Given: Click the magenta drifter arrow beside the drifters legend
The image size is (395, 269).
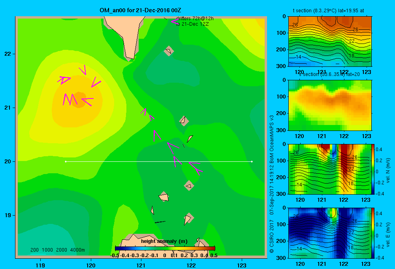Looking at the screenshot, I should click(174, 21).
